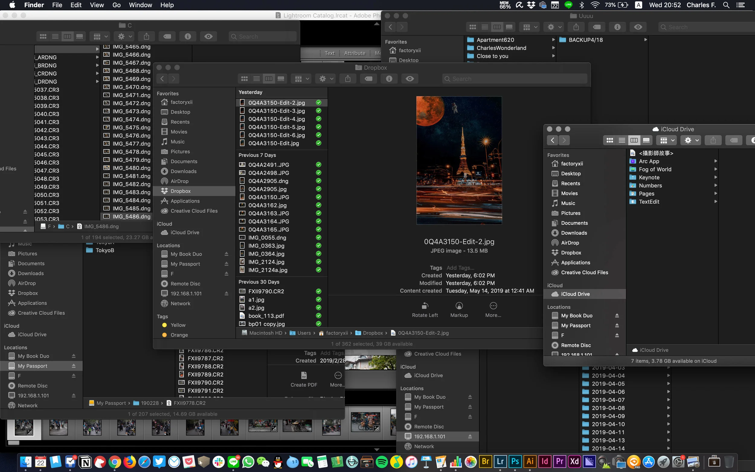The image size is (755, 472).
Task: Open the gear action menu in Uuuu window
Action: (x=554, y=27)
